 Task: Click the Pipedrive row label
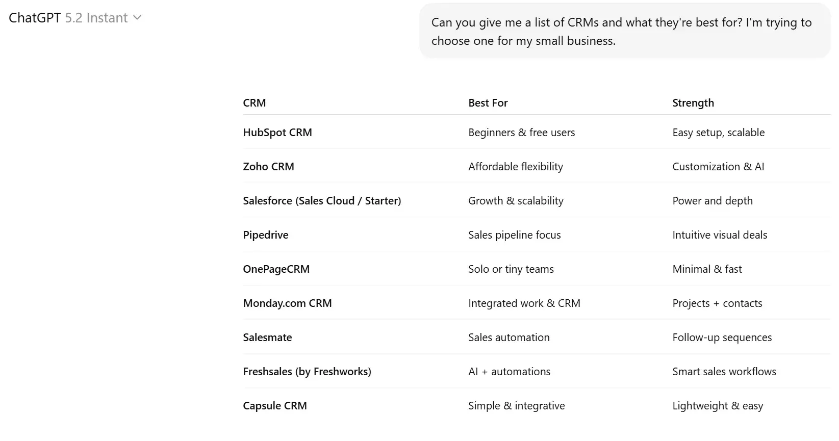tap(265, 235)
